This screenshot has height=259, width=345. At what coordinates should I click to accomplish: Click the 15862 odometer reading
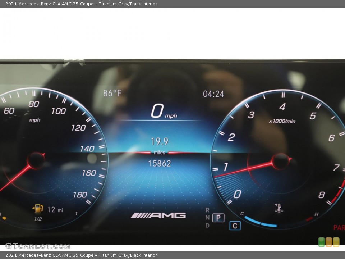pyautogui.click(x=160, y=164)
